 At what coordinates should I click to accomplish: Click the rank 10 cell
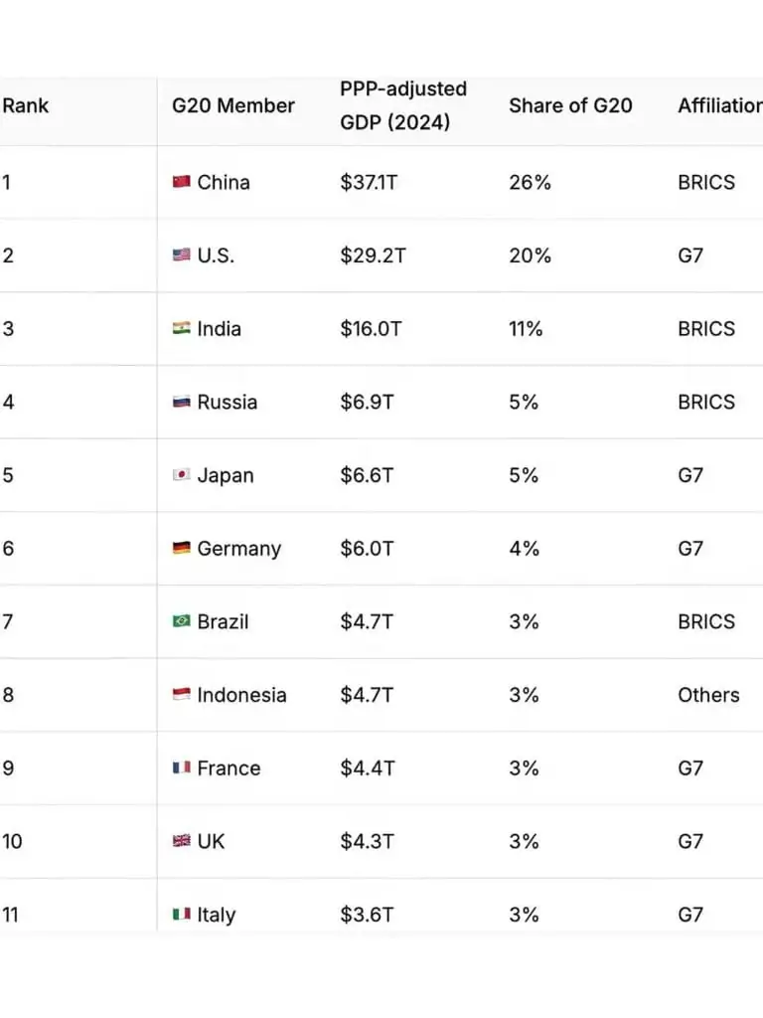point(12,841)
